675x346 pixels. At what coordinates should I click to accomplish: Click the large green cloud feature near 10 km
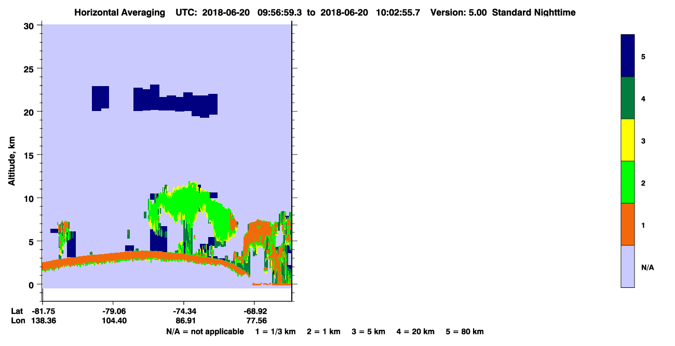click(192, 202)
